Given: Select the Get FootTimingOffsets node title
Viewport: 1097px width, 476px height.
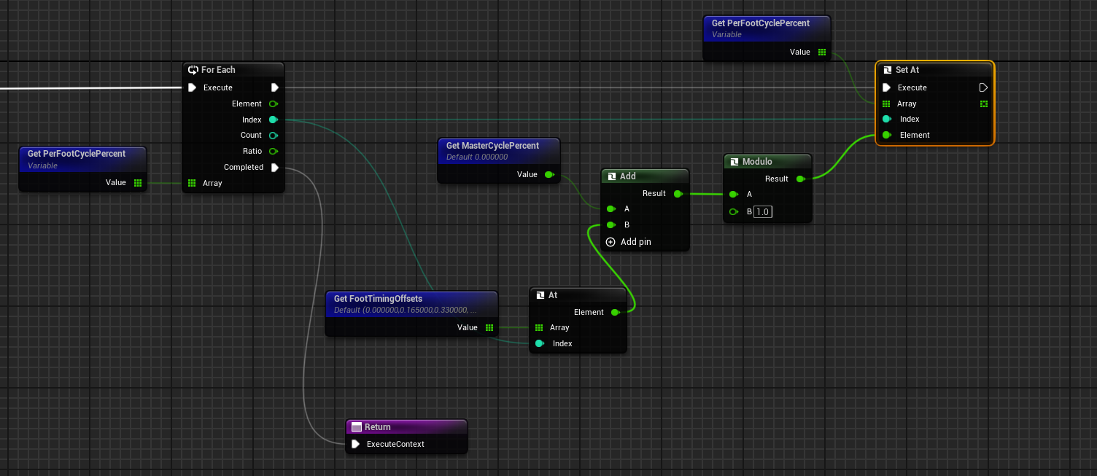Looking at the screenshot, I should (x=378, y=299).
